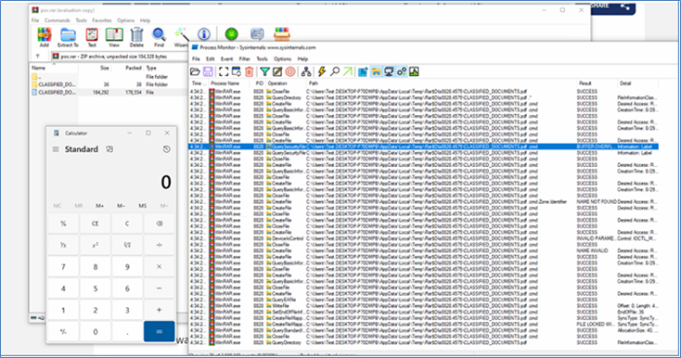Viewport: 681px width, 358px height.
Task: Open the Help menu in Process Monitor
Action: pos(302,59)
